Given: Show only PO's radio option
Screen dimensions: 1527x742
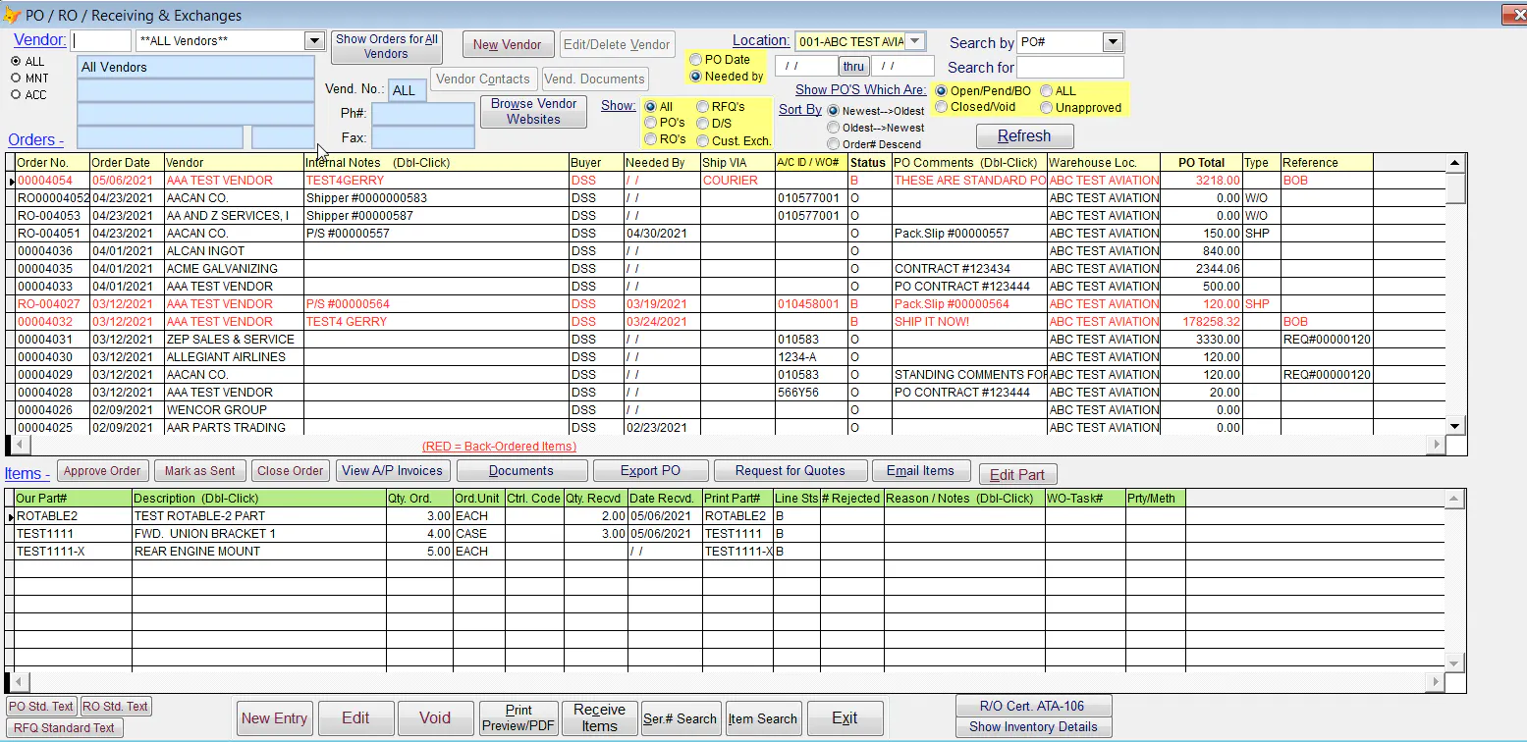Looking at the screenshot, I should (x=650, y=123).
